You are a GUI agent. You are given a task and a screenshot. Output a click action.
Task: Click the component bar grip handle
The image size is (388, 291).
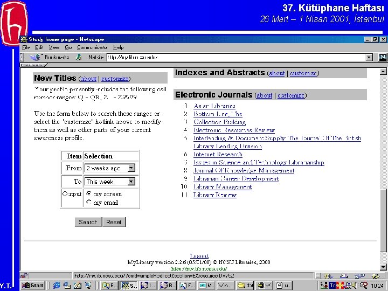tap(318, 275)
